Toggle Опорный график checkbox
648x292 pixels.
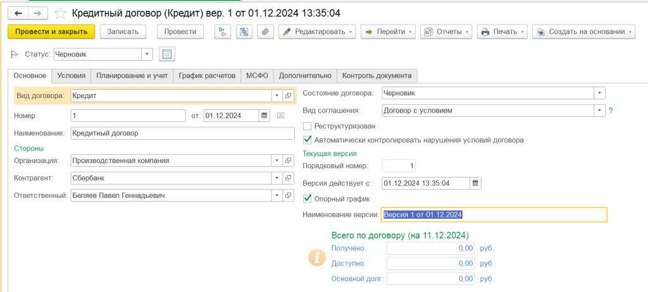coord(307,198)
